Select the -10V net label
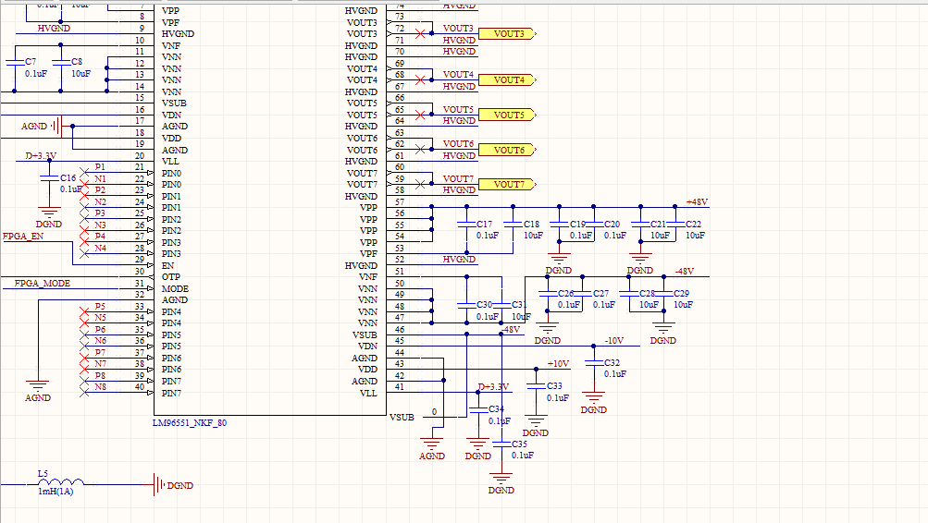 [x=614, y=340]
